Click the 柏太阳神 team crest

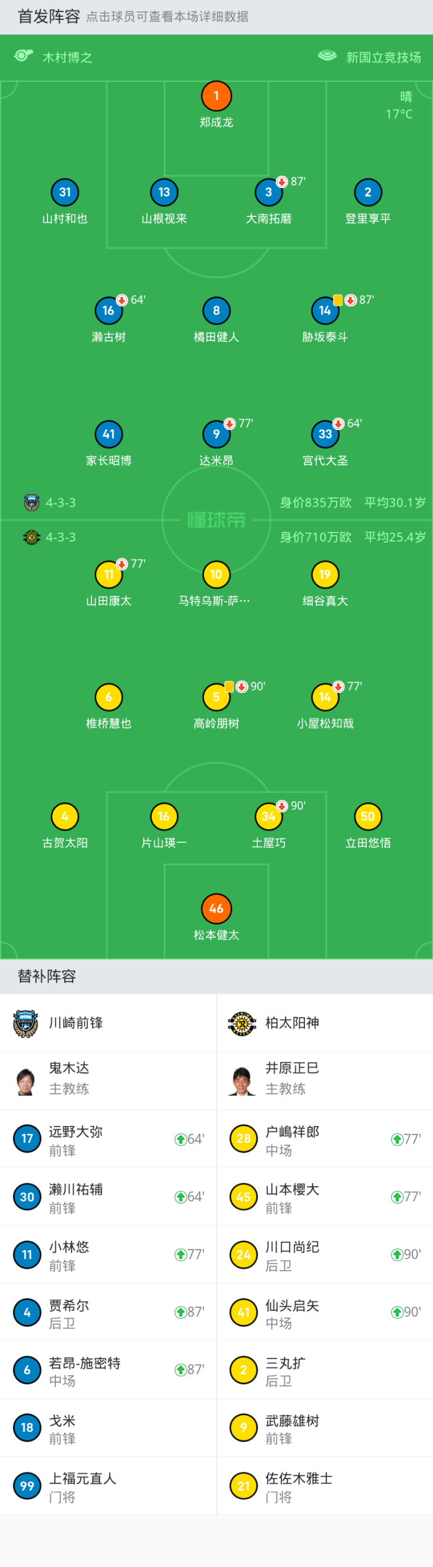click(242, 1023)
